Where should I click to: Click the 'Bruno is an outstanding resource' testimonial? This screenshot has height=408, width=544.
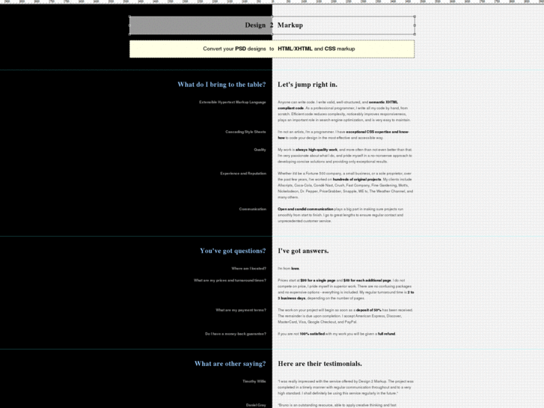[x=337, y=405]
